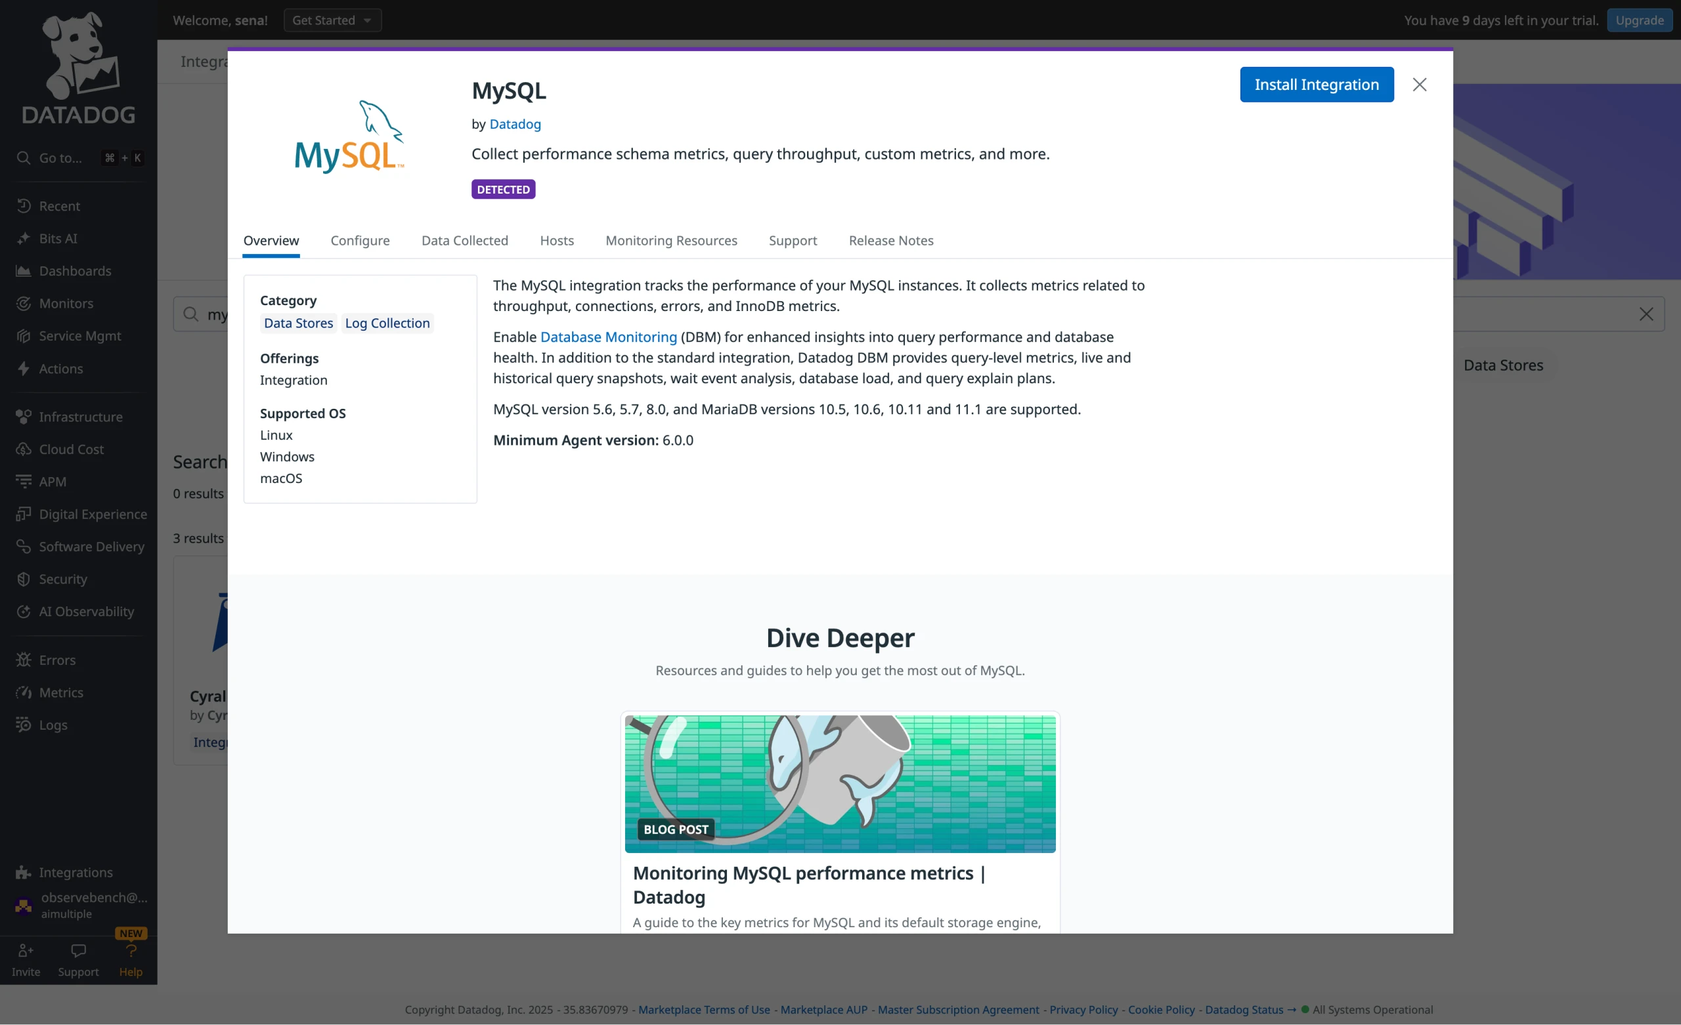Open the Datadog author link
The image size is (1681, 1025).
[515, 124]
